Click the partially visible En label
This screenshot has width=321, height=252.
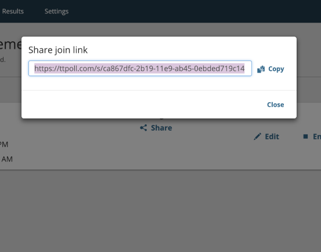pos(317,136)
